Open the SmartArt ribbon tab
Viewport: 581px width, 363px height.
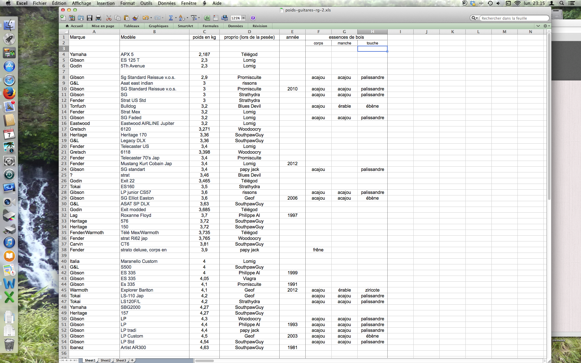185,26
